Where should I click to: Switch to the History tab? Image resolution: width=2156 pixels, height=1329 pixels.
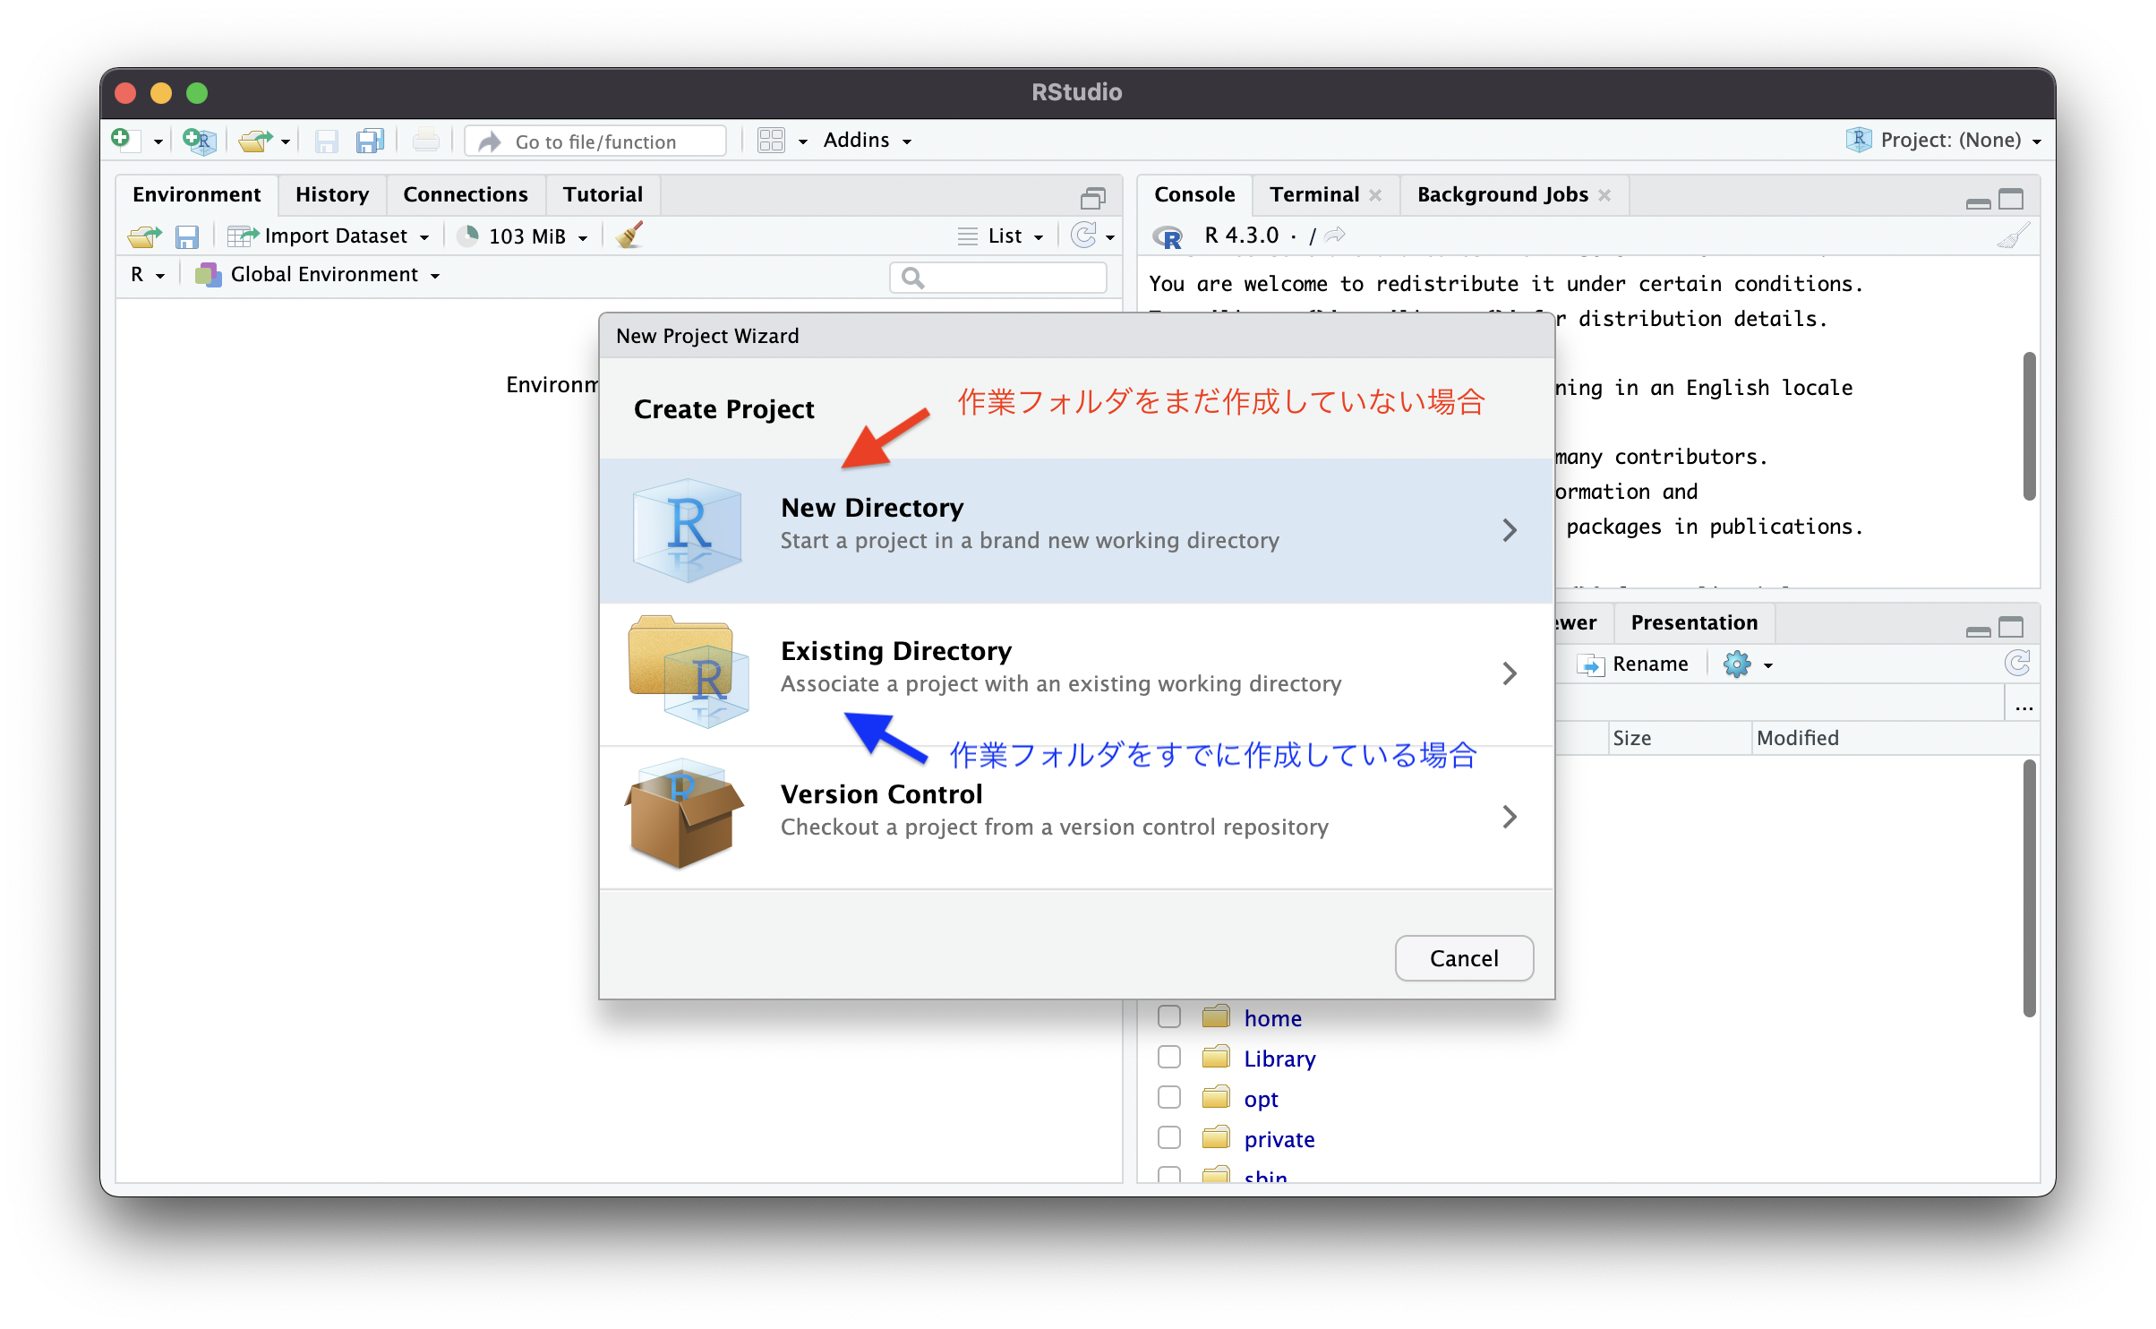coord(332,194)
